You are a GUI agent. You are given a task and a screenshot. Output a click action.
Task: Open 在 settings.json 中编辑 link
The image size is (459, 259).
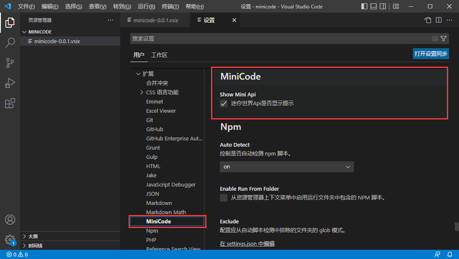pyautogui.click(x=247, y=244)
